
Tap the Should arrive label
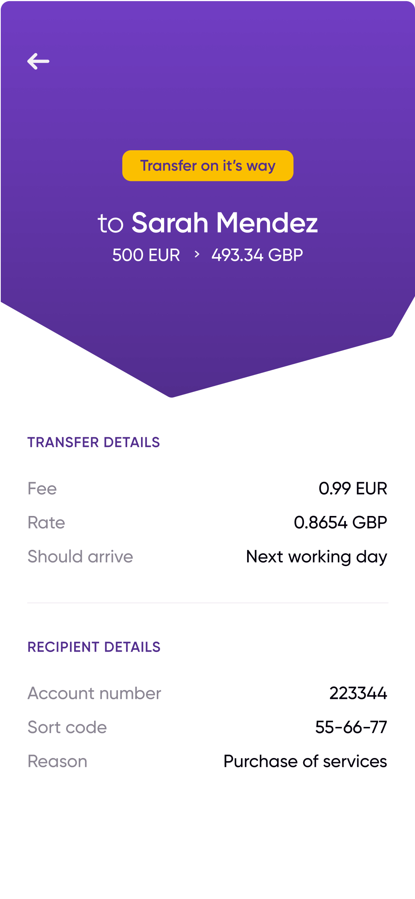click(80, 557)
